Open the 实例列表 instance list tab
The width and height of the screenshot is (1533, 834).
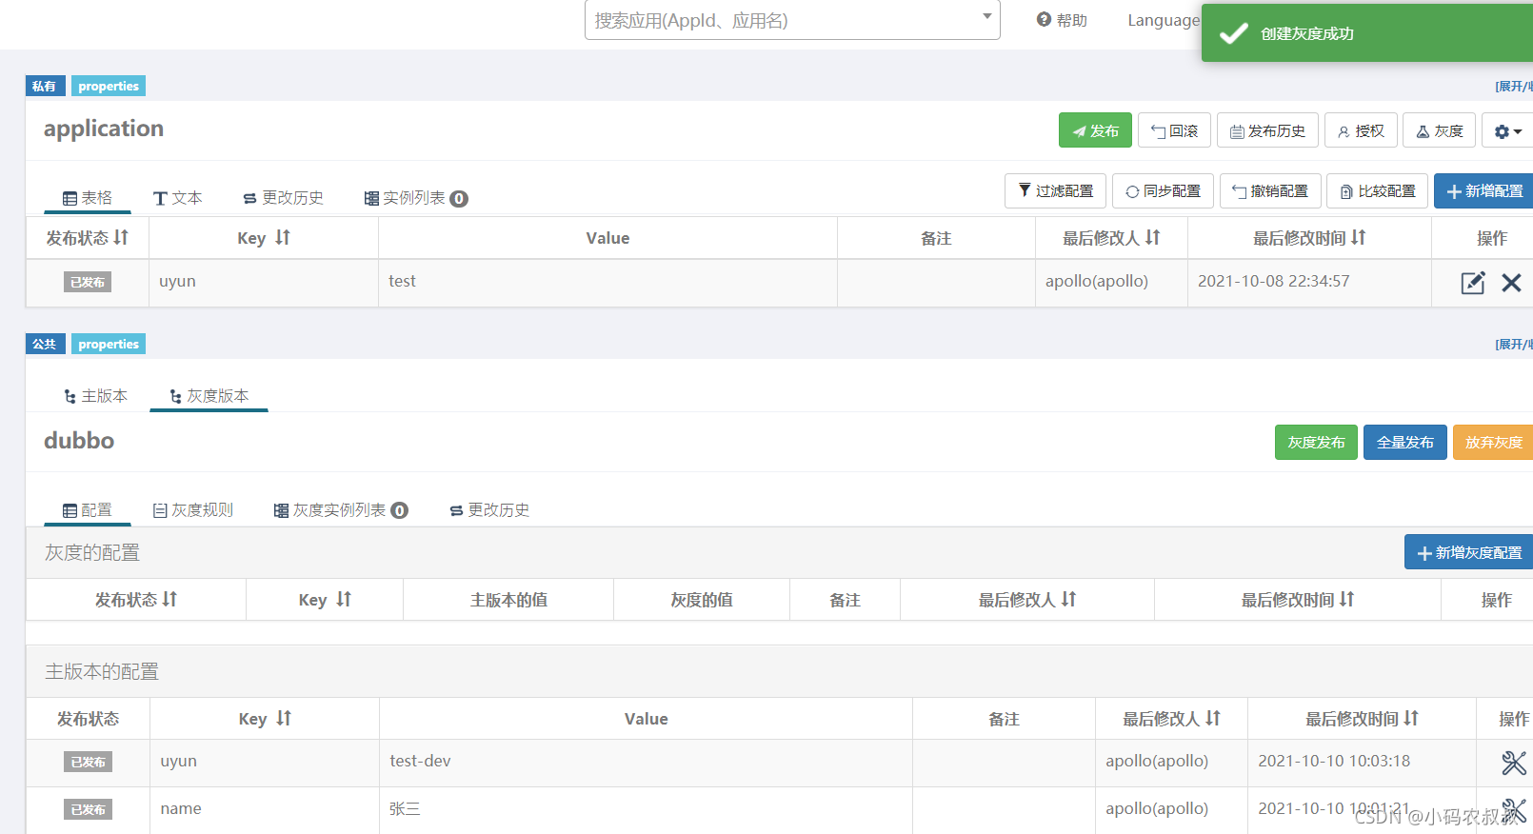coord(415,197)
